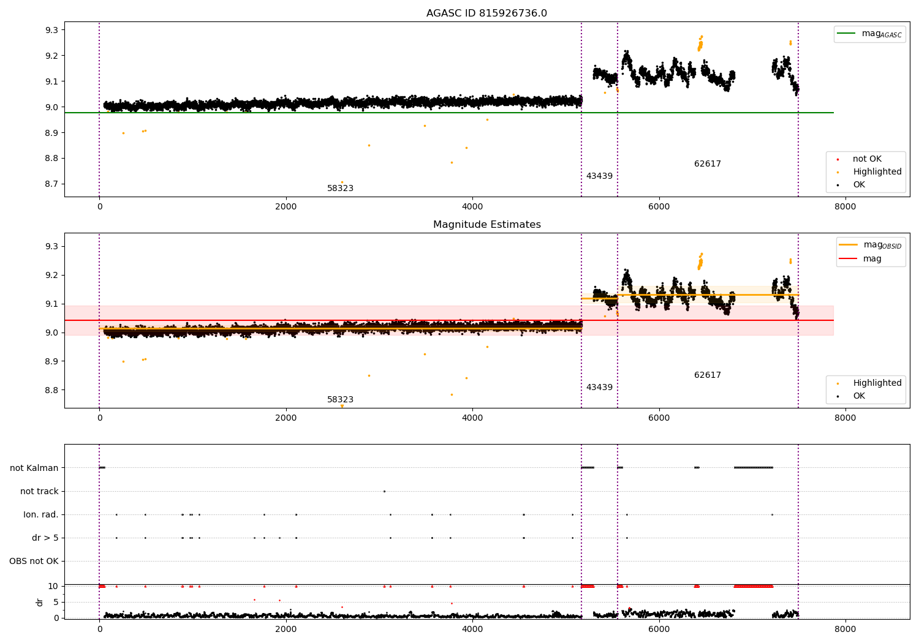The height and width of the screenshot is (643, 919).
Task: Click the 2000 x-tick under the top plot
Action: [x=286, y=207]
